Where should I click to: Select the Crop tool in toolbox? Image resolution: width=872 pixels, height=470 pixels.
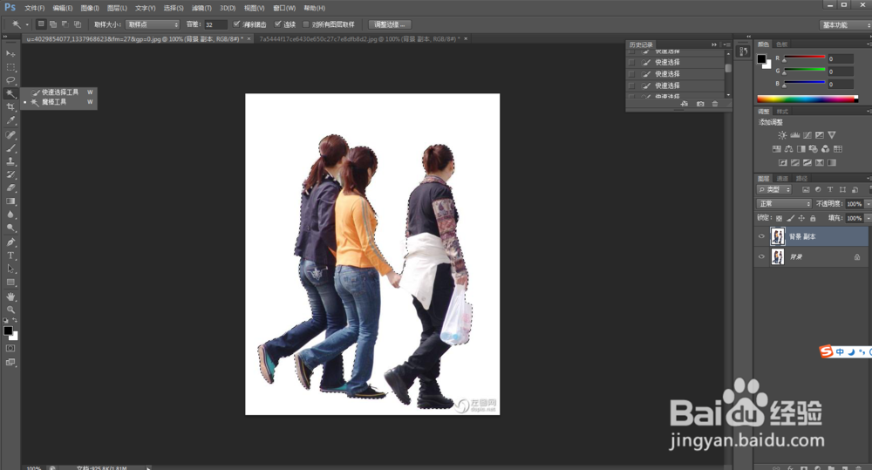tap(10, 106)
